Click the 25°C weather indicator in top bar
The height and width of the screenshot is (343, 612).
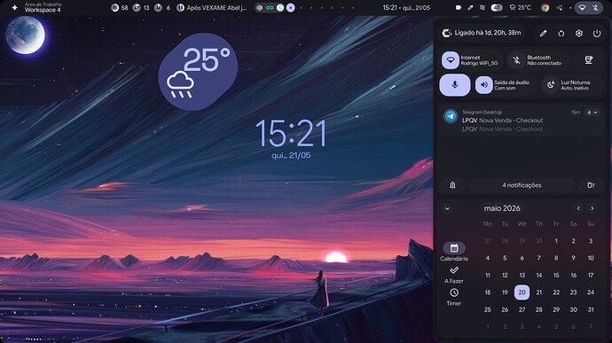(521, 8)
